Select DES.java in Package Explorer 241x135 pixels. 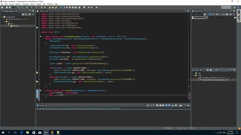click(16, 26)
